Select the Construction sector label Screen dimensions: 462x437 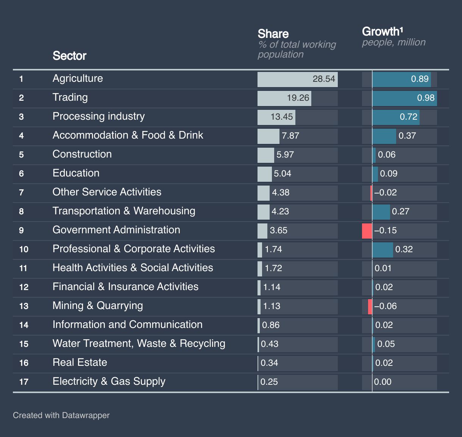pyautogui.click(x=82, y=154)
